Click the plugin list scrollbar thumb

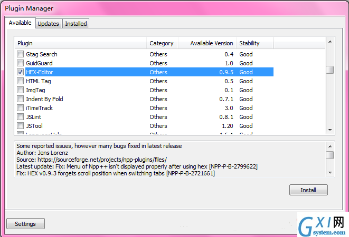click(x=330, y=70)
